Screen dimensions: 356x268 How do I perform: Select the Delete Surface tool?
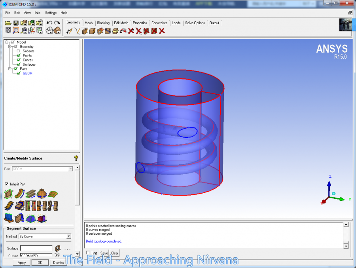point(146,31)
